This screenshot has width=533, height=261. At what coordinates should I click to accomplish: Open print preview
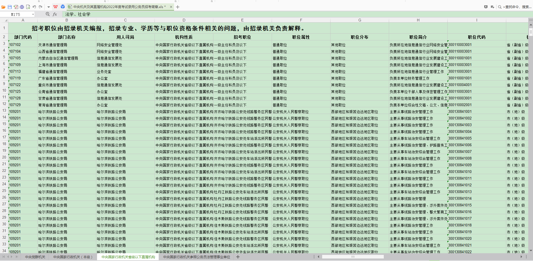28,6
